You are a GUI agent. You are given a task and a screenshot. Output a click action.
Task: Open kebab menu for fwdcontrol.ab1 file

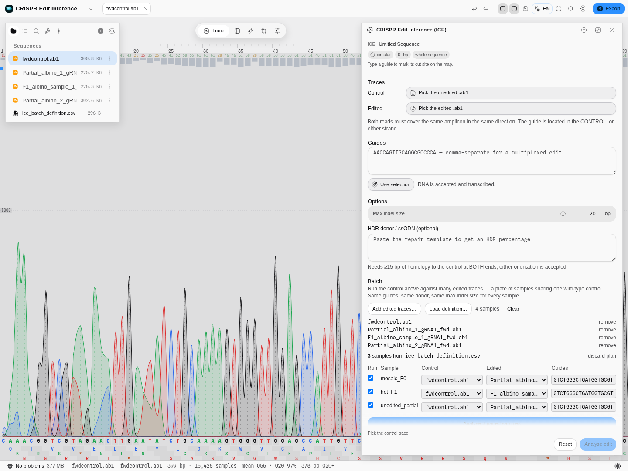(x=109, y=58)
